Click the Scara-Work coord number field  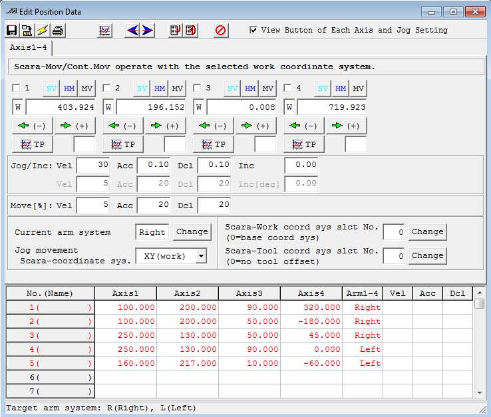click(x=394, y=232)
